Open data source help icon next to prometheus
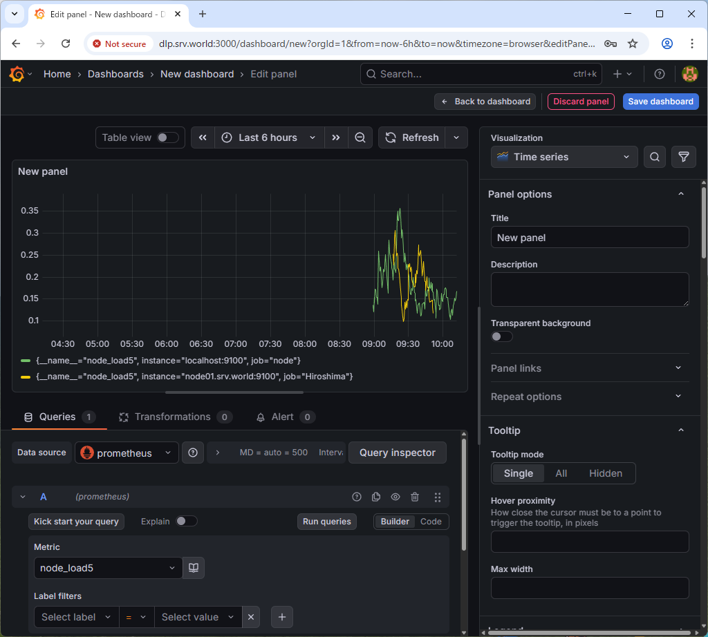 193,453
